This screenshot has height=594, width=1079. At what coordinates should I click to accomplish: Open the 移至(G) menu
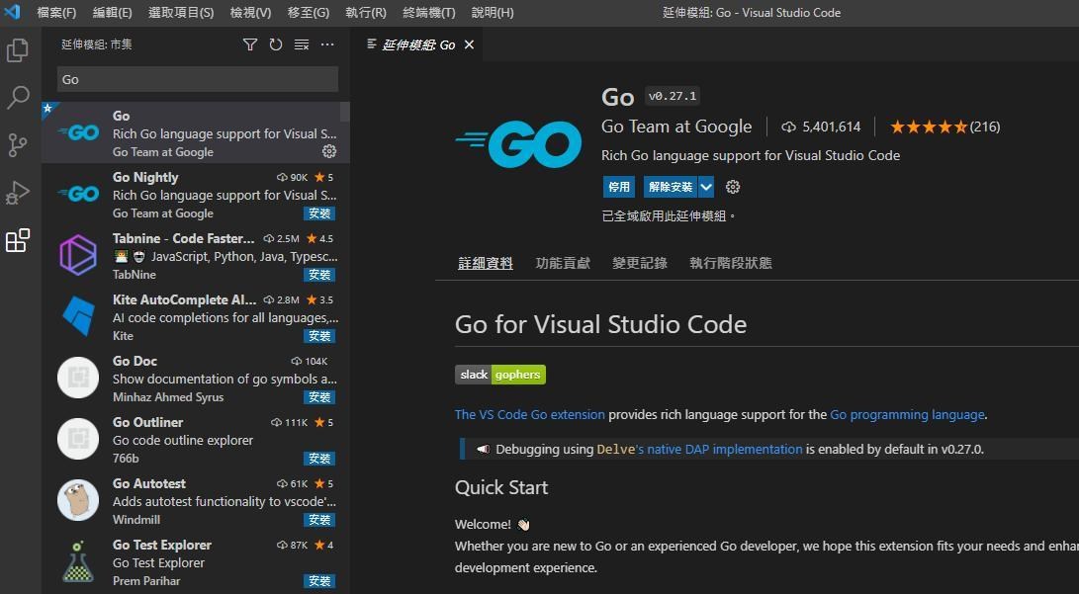point(309,13)
